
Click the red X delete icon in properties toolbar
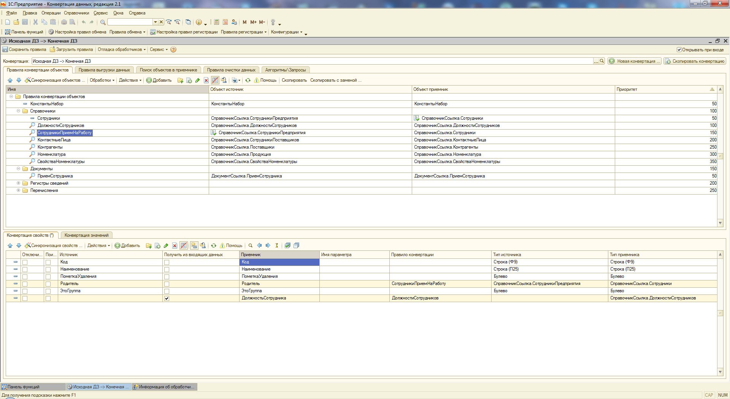click(x=175, y=245)
